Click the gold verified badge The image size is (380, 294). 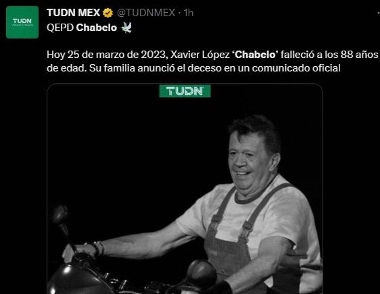coord(107,13)
